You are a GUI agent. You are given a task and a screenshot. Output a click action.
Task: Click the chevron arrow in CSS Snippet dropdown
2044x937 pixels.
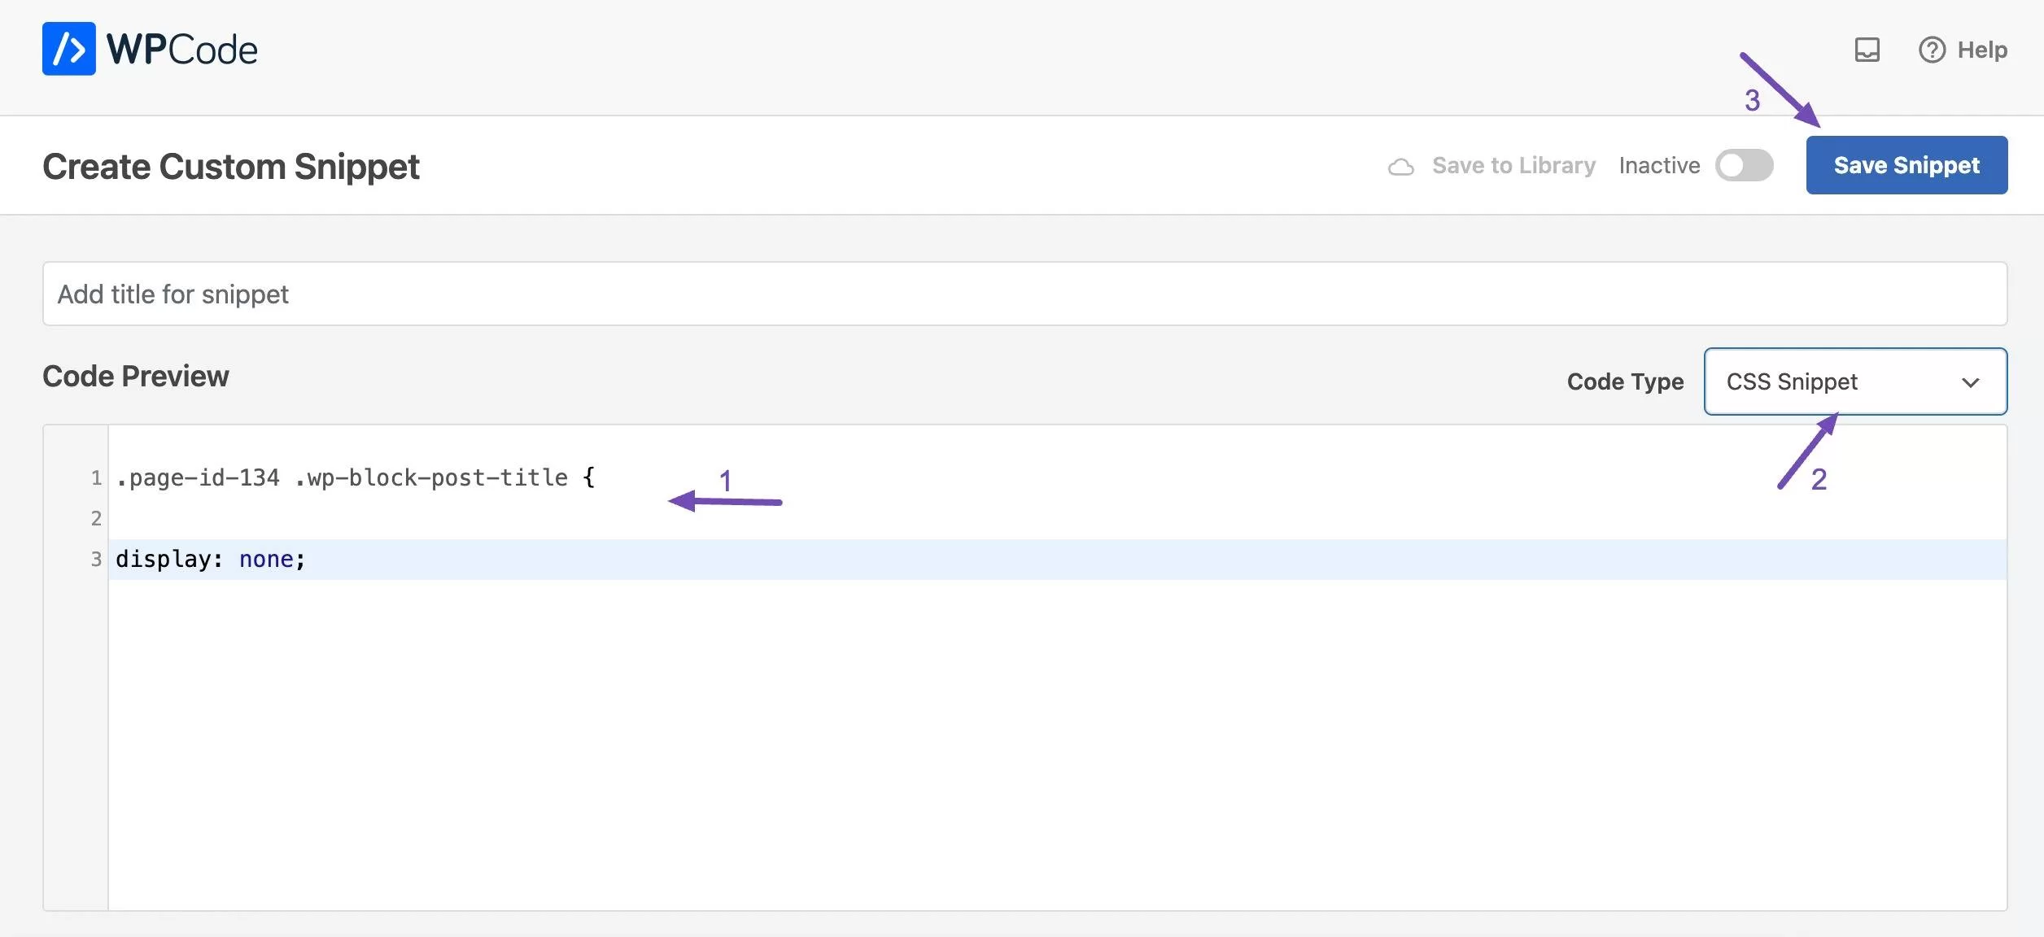tap(1970, 382)
